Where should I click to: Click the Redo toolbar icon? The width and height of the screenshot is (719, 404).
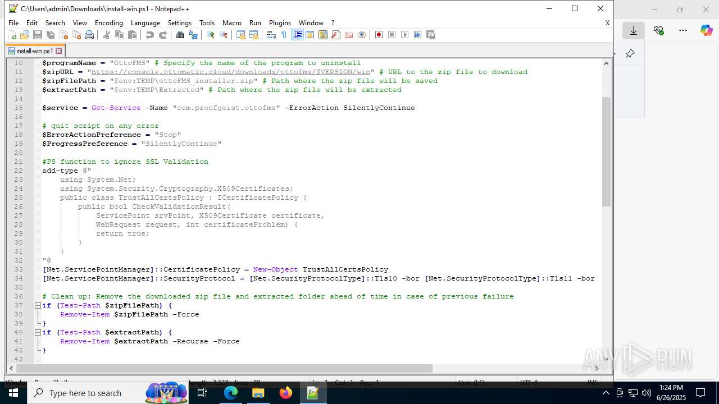[x=163, y=35]
